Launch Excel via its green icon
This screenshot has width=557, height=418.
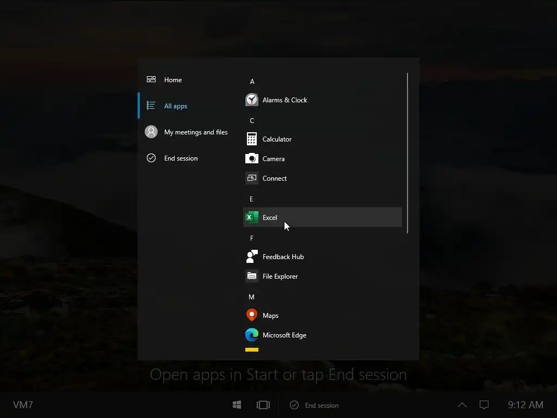point(252,217)
